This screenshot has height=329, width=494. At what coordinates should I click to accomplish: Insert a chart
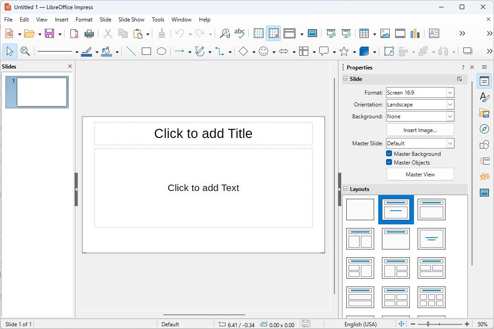point(415,33)
